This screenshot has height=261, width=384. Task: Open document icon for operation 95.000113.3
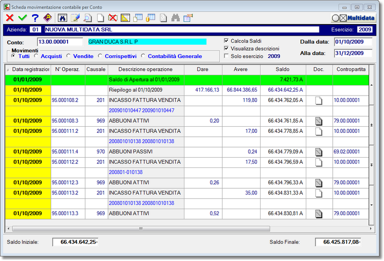pyautogui.click(x=318, y=214)
